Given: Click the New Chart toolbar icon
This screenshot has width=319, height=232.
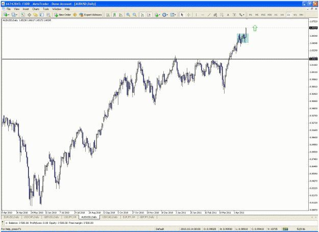Looking at the screenshot, I should pyautogui.click(x=5, y=15).
